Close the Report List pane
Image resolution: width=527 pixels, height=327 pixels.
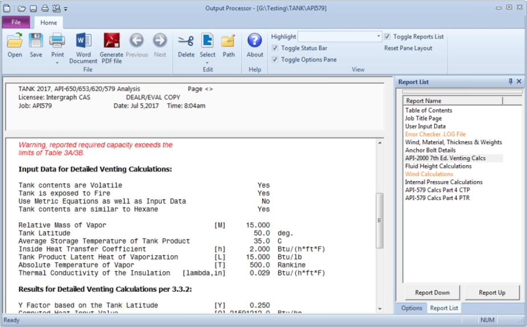pyautogui.click(x=519, y=81)
